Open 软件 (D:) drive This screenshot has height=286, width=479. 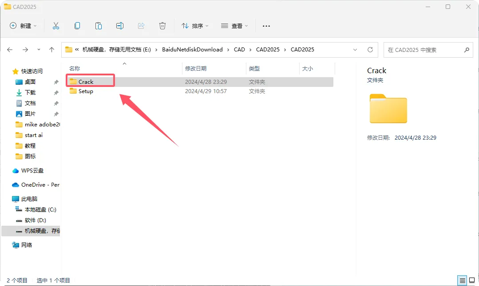click(x=31, y=220)
